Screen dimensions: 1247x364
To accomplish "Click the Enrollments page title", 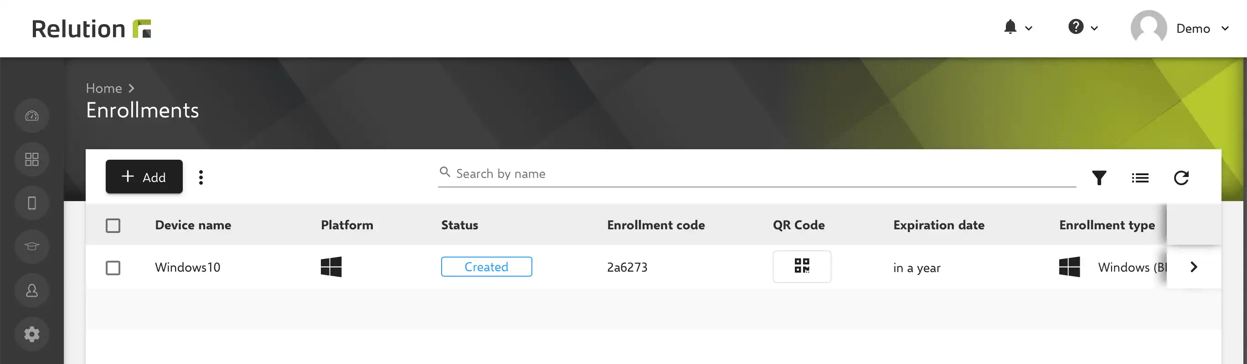I will click(142, 110).
